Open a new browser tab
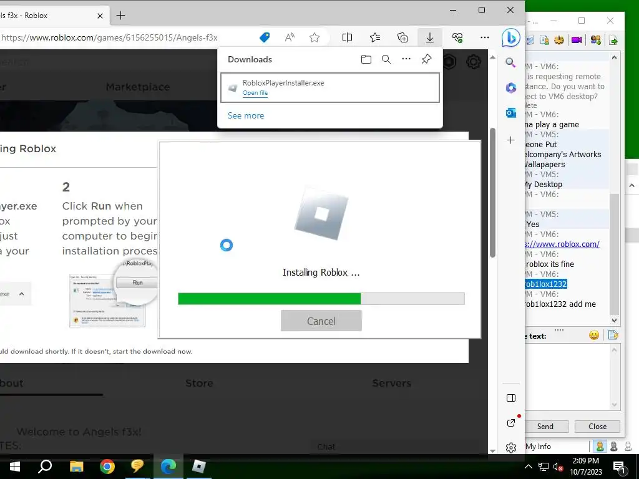 point(120,16)
